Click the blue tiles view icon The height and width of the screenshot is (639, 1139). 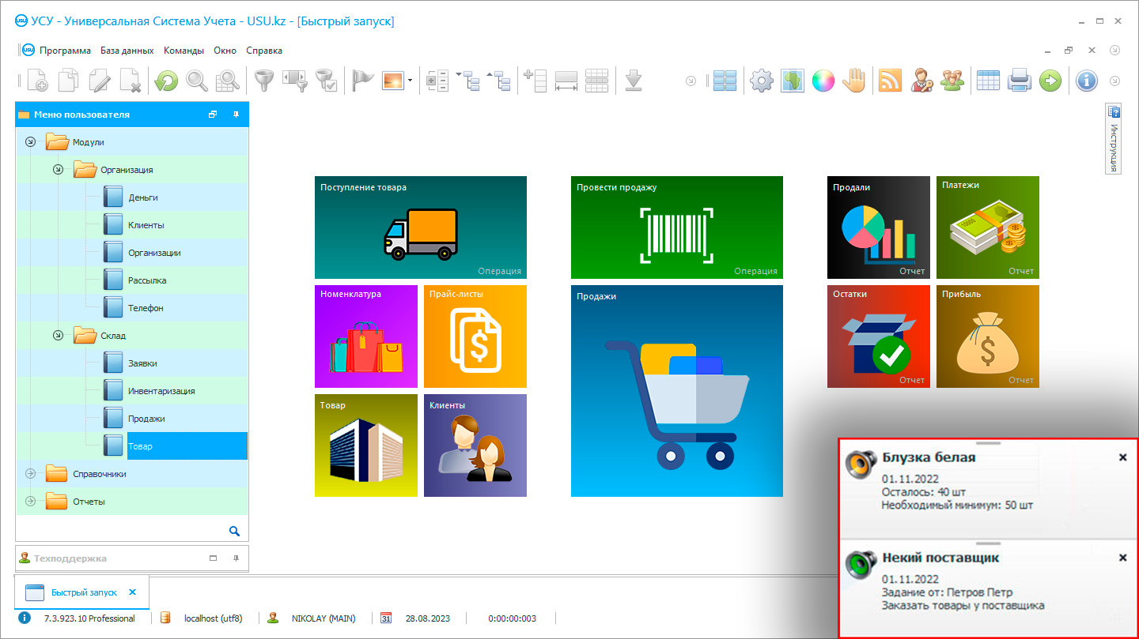point(725,81)
